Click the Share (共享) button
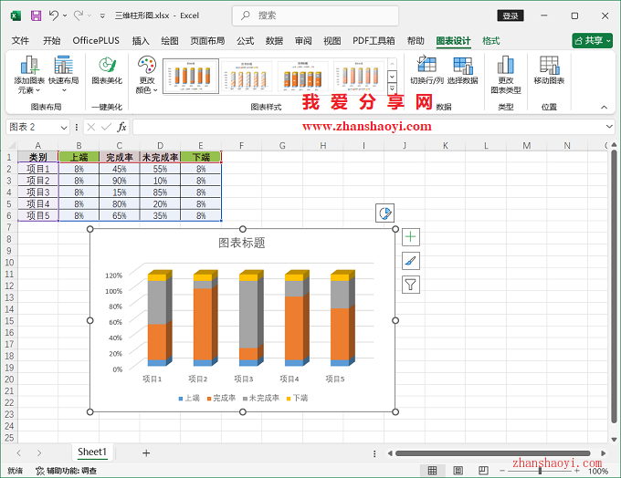This screenshot has height=478, width=621. (592, 41)
